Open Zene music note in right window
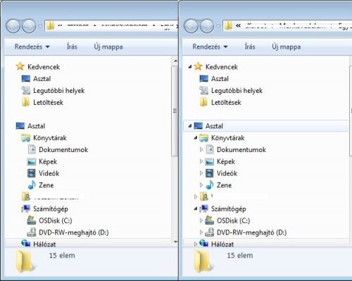Image resolution: width=352 pixels, height=281 pixels. (x=210, y=185)
